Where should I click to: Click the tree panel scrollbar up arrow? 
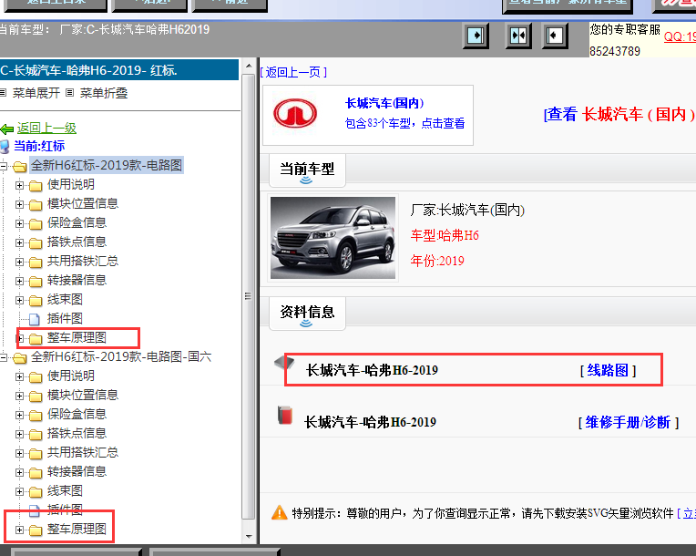(x=249, y=66)
